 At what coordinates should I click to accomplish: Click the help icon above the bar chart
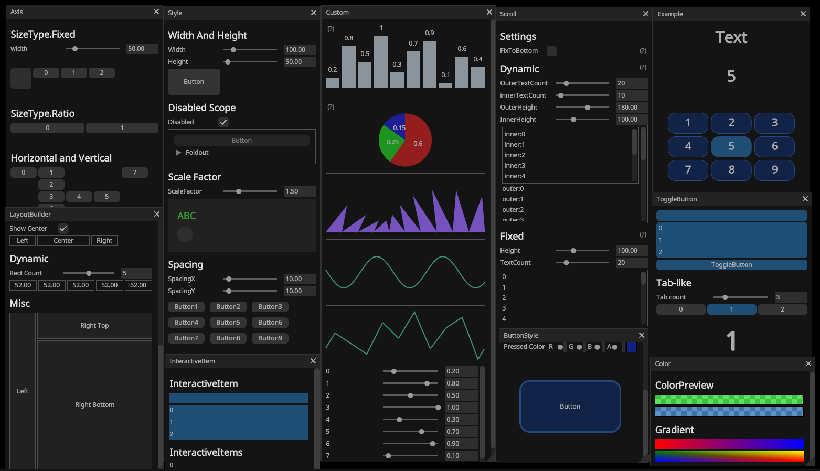(331, 29)
